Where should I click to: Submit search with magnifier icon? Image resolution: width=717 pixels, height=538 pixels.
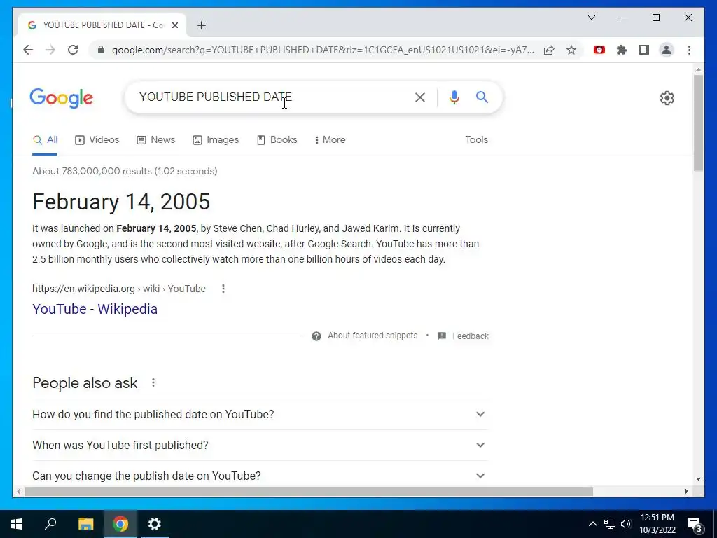[482, 97]
